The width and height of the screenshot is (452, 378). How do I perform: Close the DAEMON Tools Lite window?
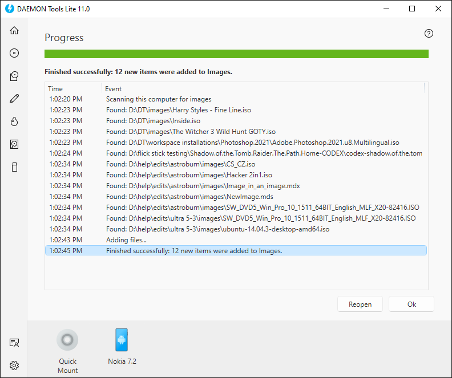[438, 9]
